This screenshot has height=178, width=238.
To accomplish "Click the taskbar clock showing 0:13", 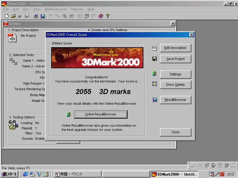I will pyautogui.click(x=231, y=174).
